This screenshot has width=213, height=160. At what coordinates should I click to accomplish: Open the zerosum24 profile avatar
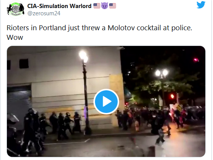15,10
